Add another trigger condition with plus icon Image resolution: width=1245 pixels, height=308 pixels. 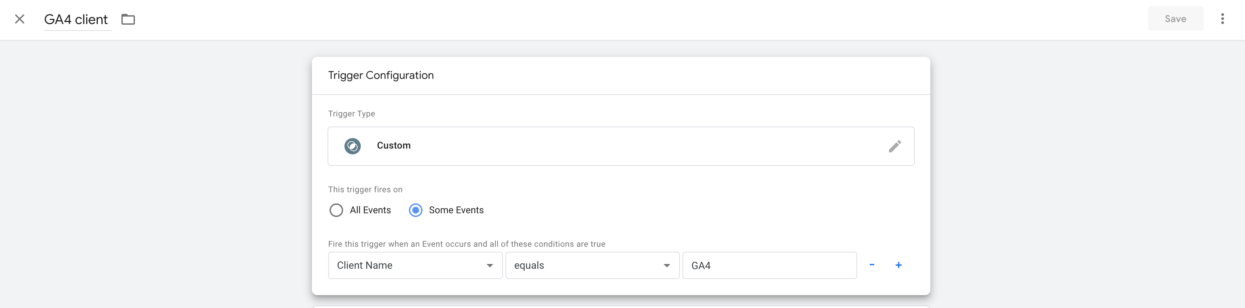(x=899, y=265)
